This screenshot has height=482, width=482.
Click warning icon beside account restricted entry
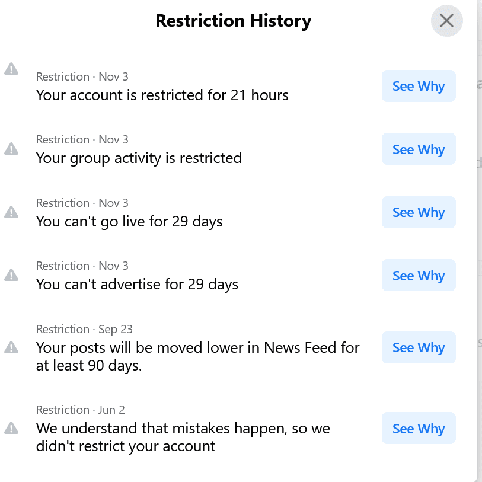coord(11,69)
